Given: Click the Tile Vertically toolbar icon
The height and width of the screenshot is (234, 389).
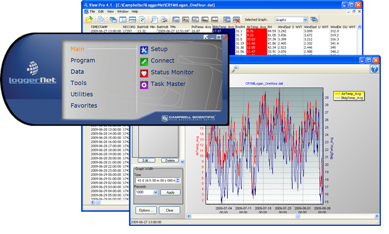Looking at the screenshot, I should 123,20.
